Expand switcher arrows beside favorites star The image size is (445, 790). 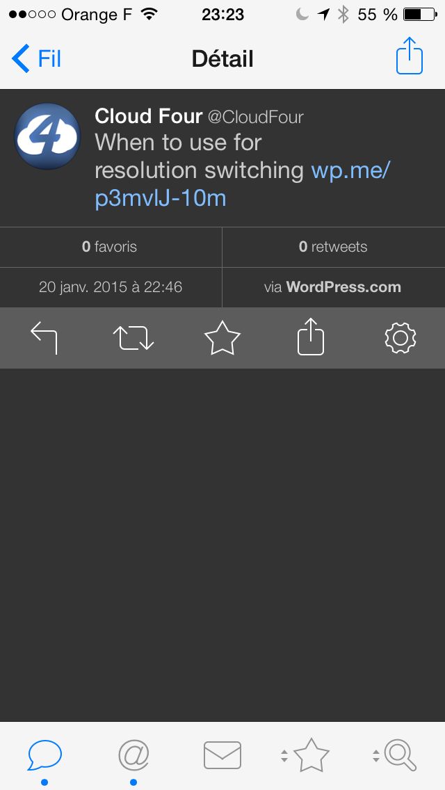pos(284,756)
